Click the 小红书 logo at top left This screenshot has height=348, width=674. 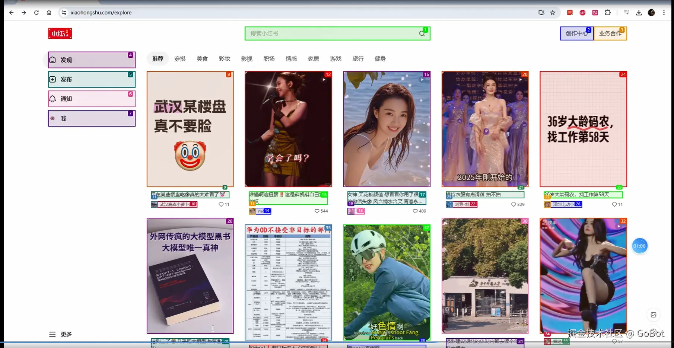coord(60,33)
